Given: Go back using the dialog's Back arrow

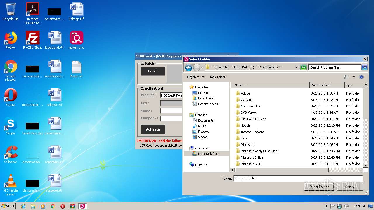Looking at the screenshot, I should point(188,68).
